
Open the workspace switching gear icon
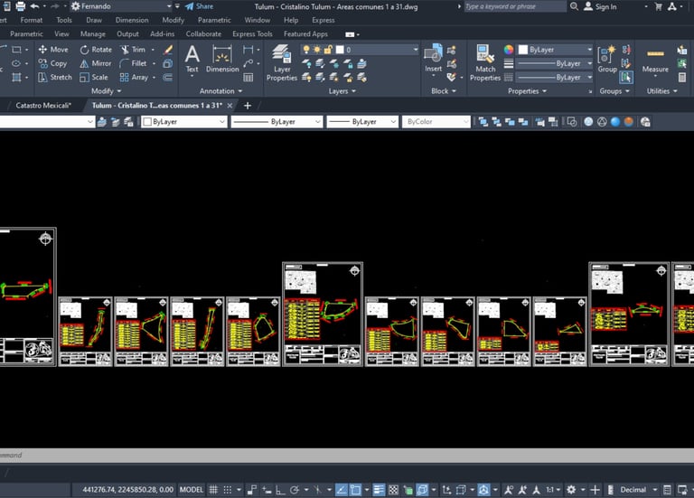coord(571,490)
